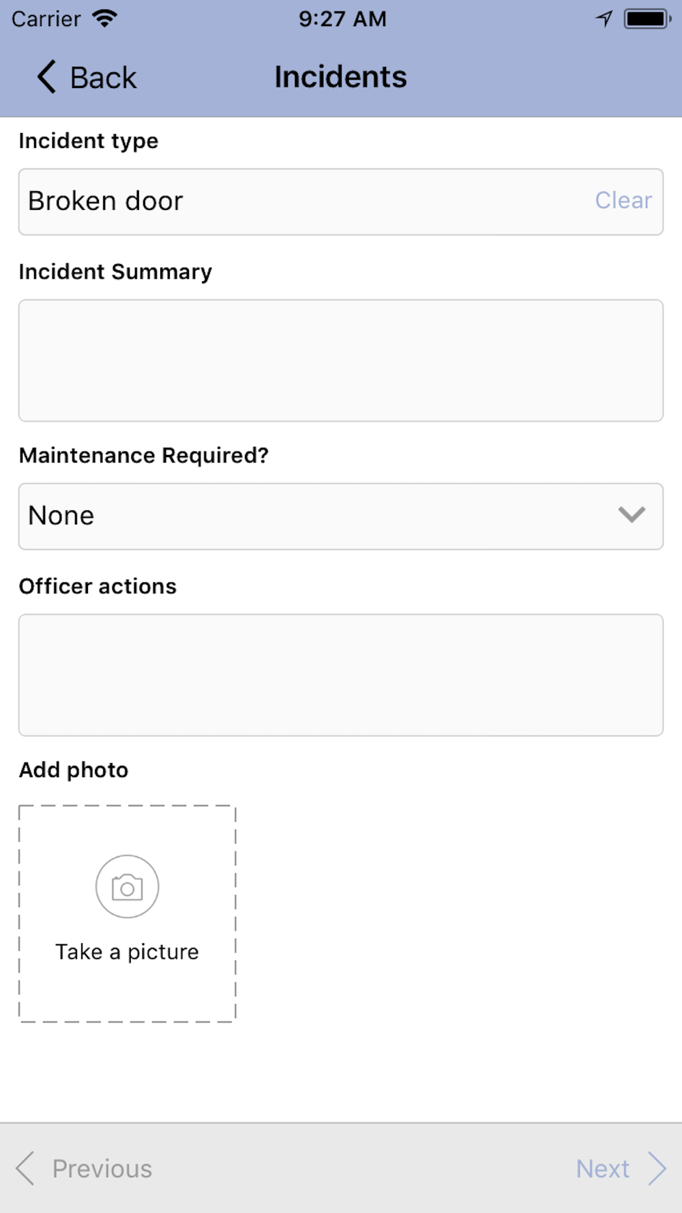This screenshot has height=1213, width=682.
Task: Tap the Add photo section label
Action: point(74,770)
